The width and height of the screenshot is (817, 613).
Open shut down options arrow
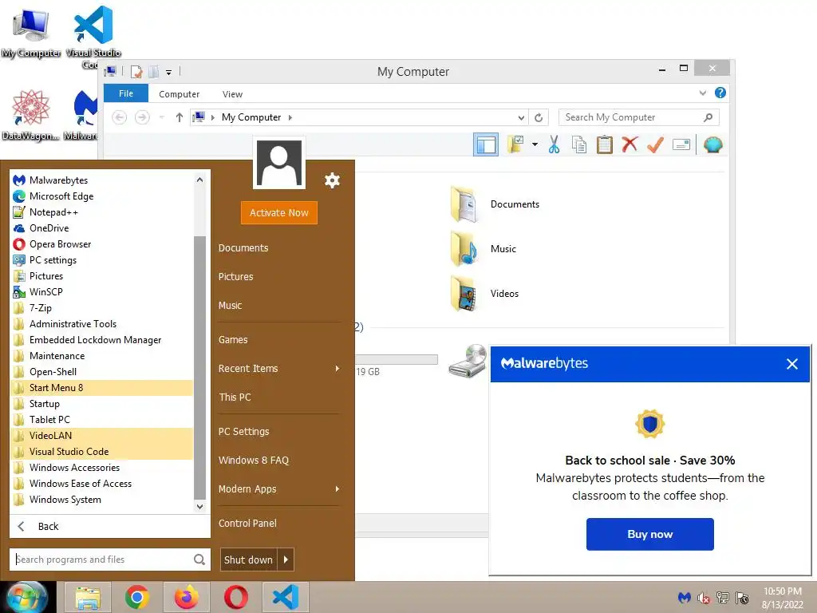click(286, 560)
